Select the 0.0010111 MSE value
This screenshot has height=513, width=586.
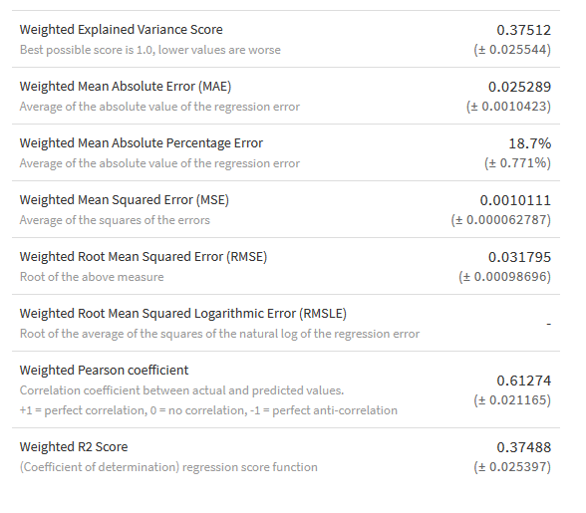click(515, 200)
